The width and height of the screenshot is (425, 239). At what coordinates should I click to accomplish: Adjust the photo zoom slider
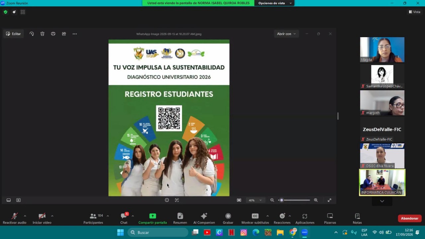[294, 200]
